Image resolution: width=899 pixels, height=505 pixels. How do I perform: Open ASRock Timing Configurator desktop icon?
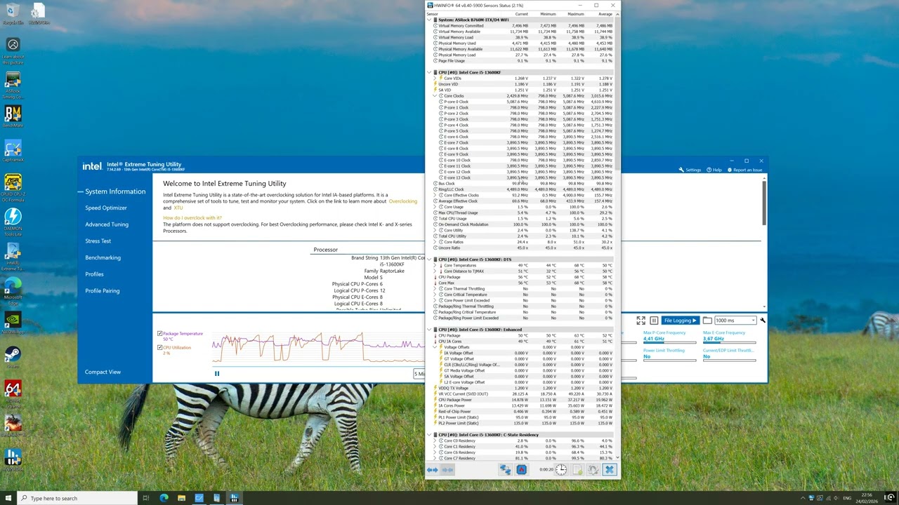13,86
